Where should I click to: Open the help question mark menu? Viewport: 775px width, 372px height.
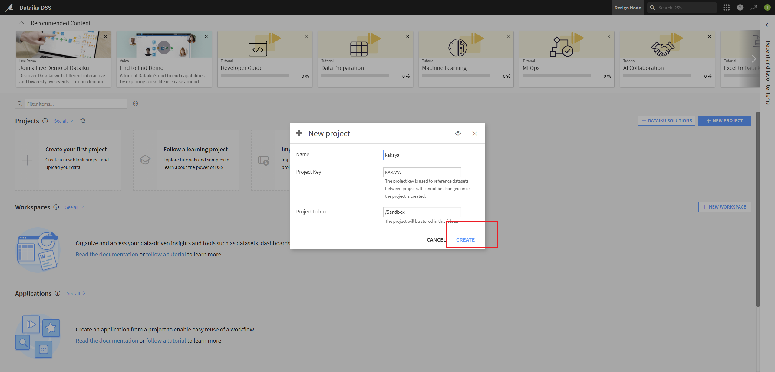pos(740,8)
